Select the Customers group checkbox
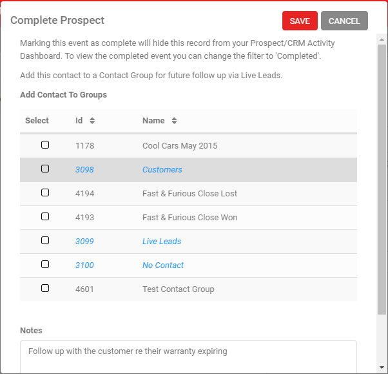This screenshot has height=374, width=388. (x=45, y=169)
